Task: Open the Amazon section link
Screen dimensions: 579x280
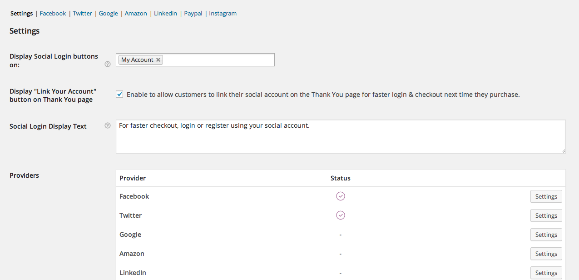Action: click(x=136, y=14)
